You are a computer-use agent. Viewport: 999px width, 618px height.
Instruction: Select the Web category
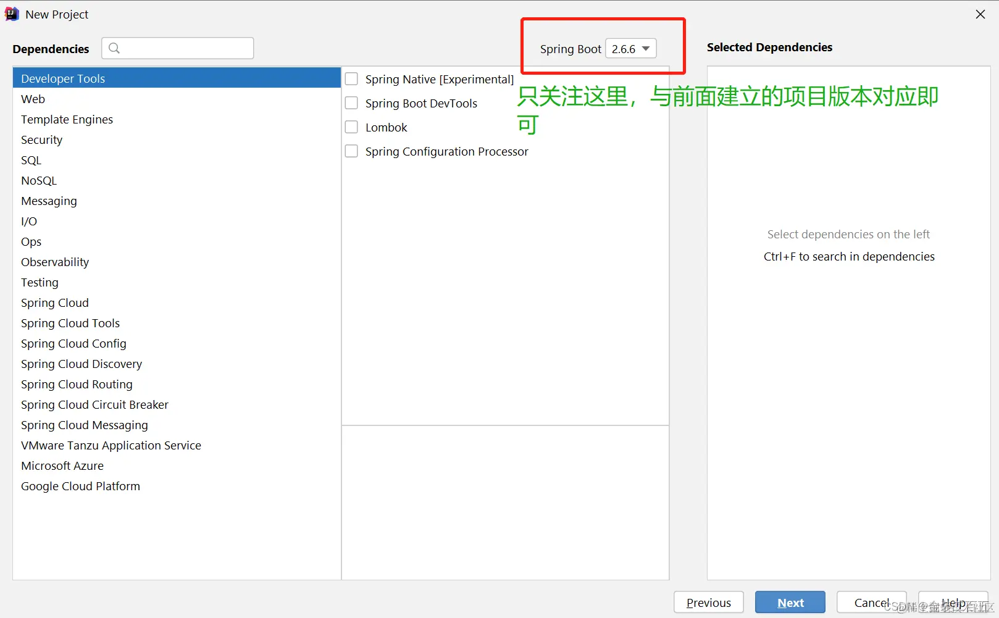coord(177,99)
